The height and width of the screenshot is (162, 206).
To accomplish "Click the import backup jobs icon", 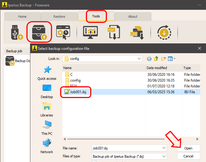I will point(39,32).
